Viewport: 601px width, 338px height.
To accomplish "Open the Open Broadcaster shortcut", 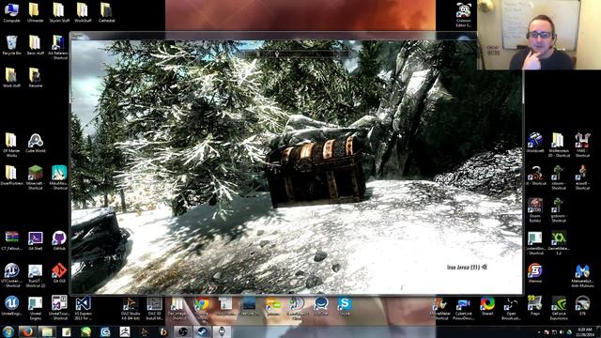I will coord(511,308).
